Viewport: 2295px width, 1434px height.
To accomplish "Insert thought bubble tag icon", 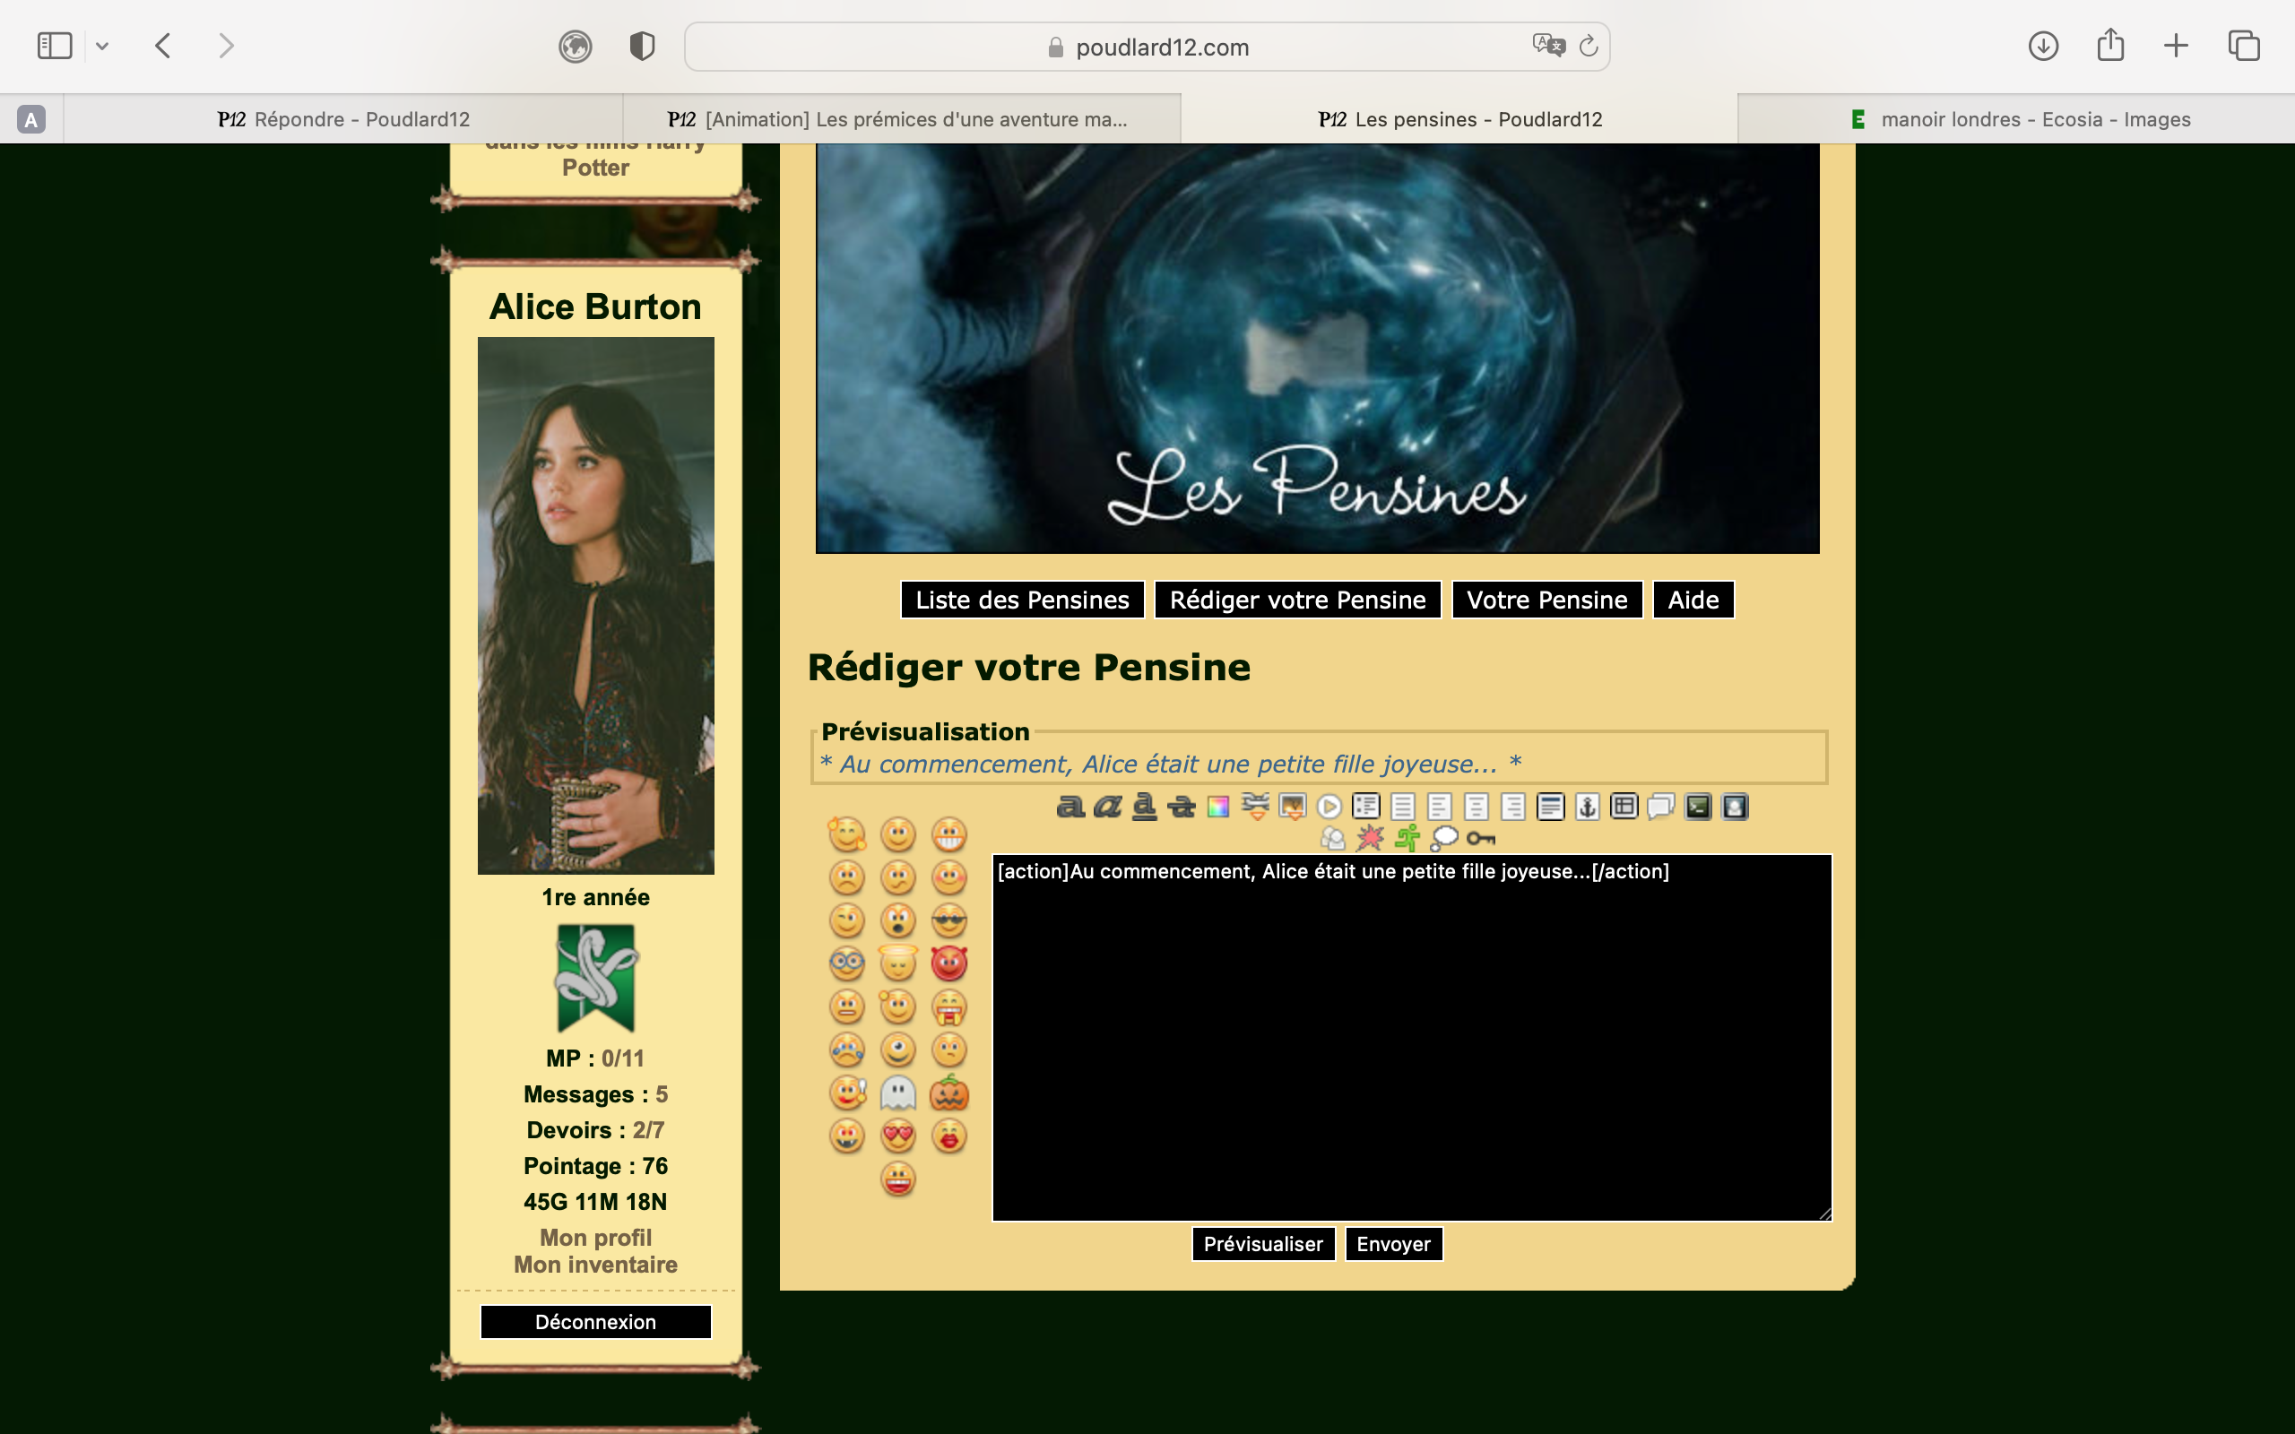I will [1443, 837].
